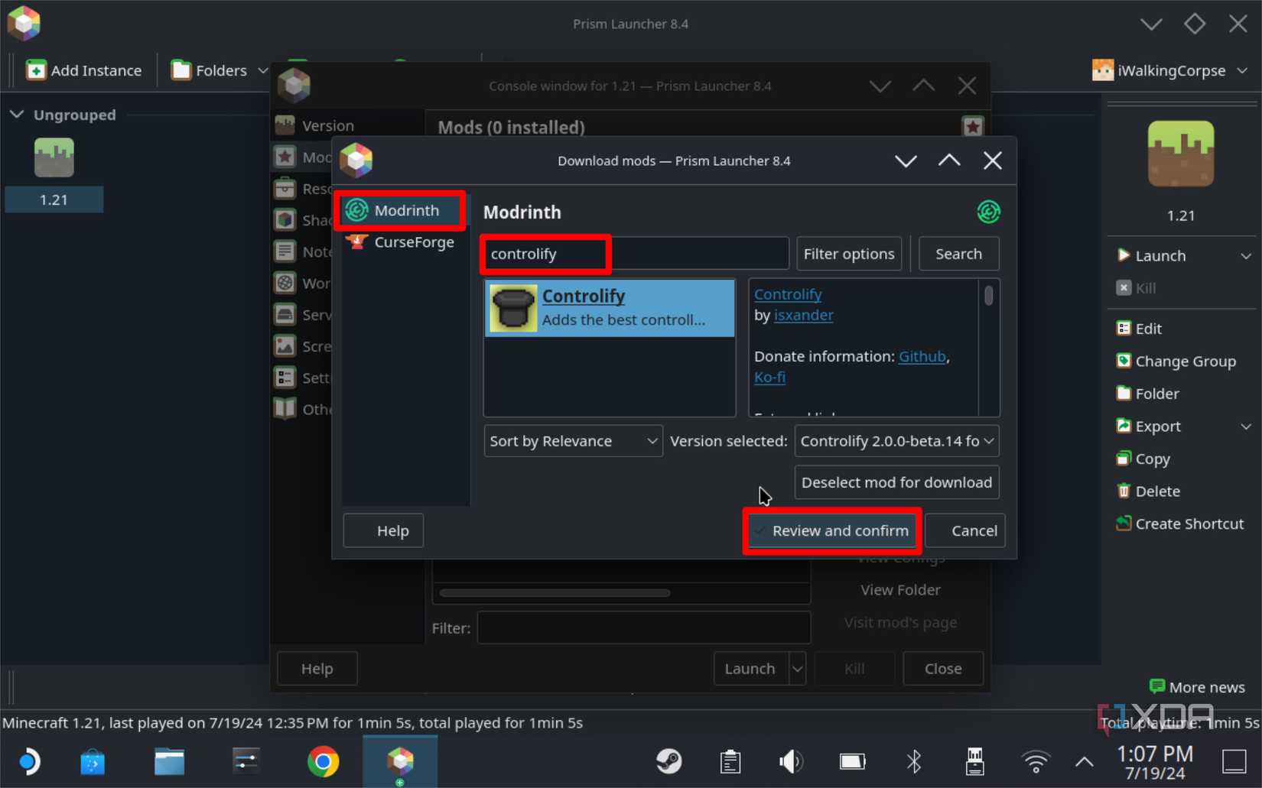Click Launch button in console window
Viewport: 1262px width, 788px height.
point(750,669)
